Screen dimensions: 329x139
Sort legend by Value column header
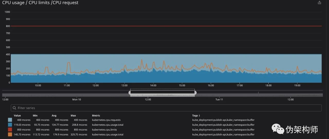[17, 115]
